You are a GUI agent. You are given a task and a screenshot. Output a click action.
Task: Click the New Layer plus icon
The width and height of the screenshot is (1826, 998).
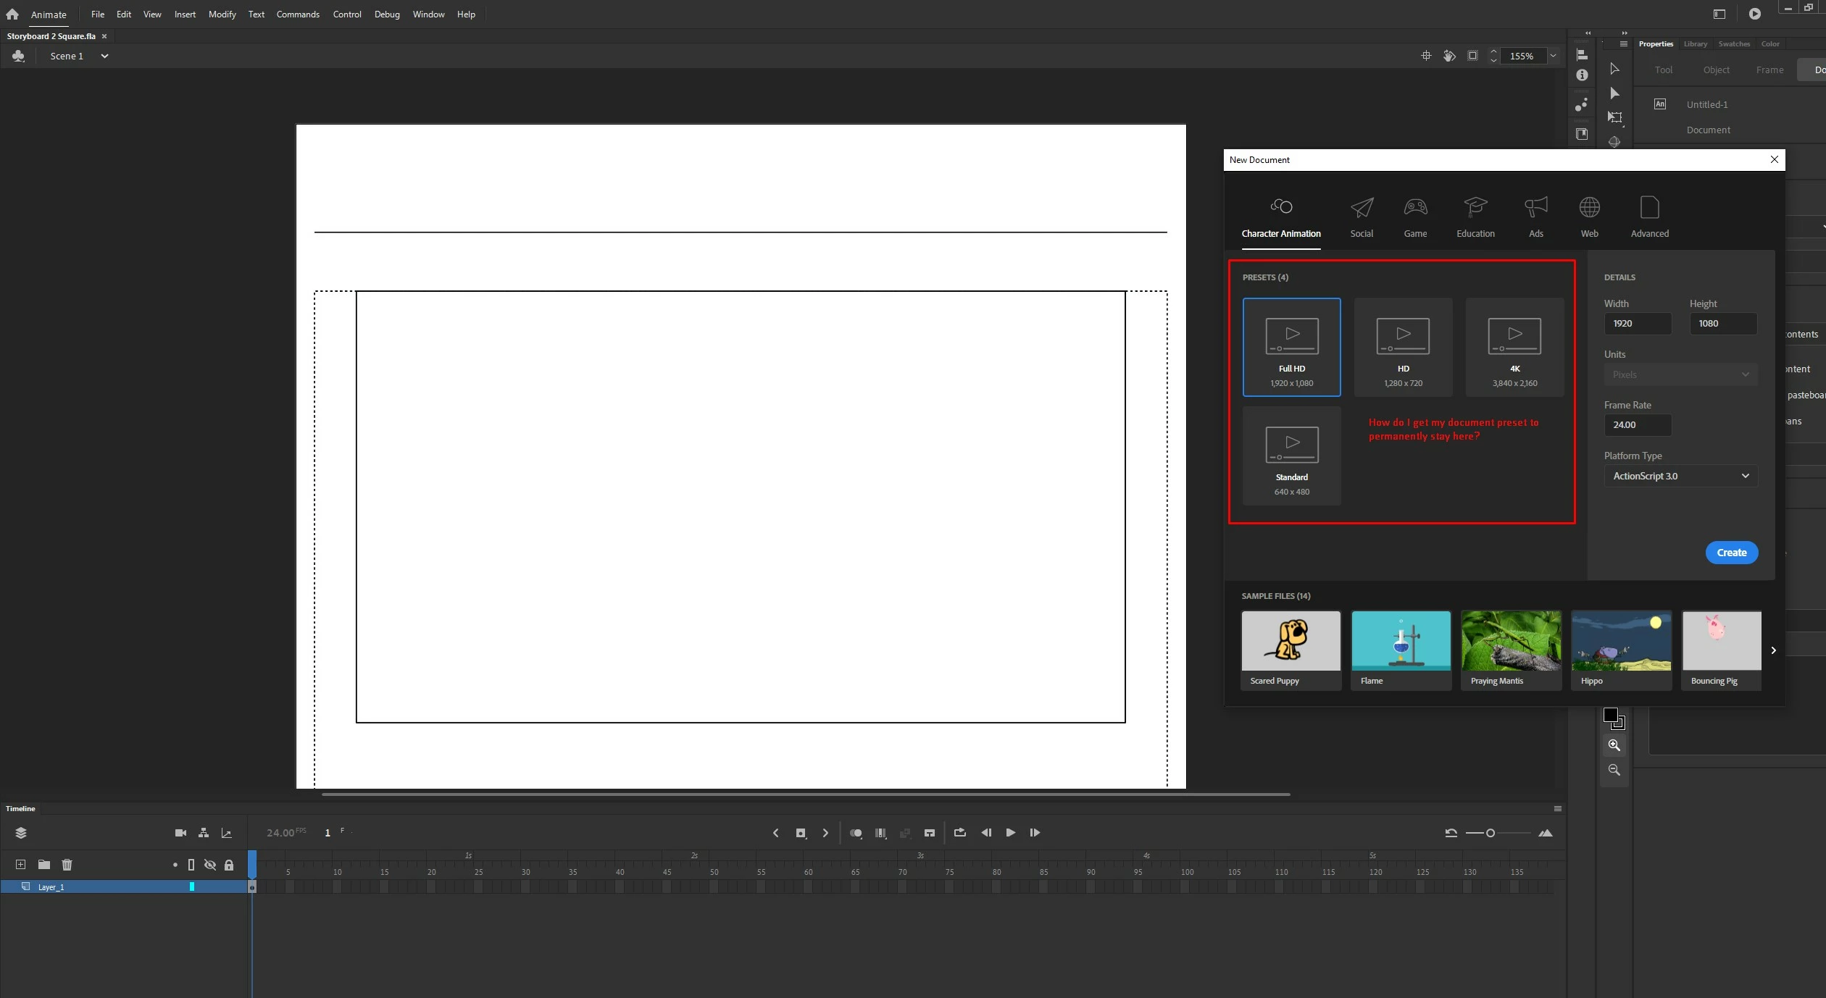20,865
